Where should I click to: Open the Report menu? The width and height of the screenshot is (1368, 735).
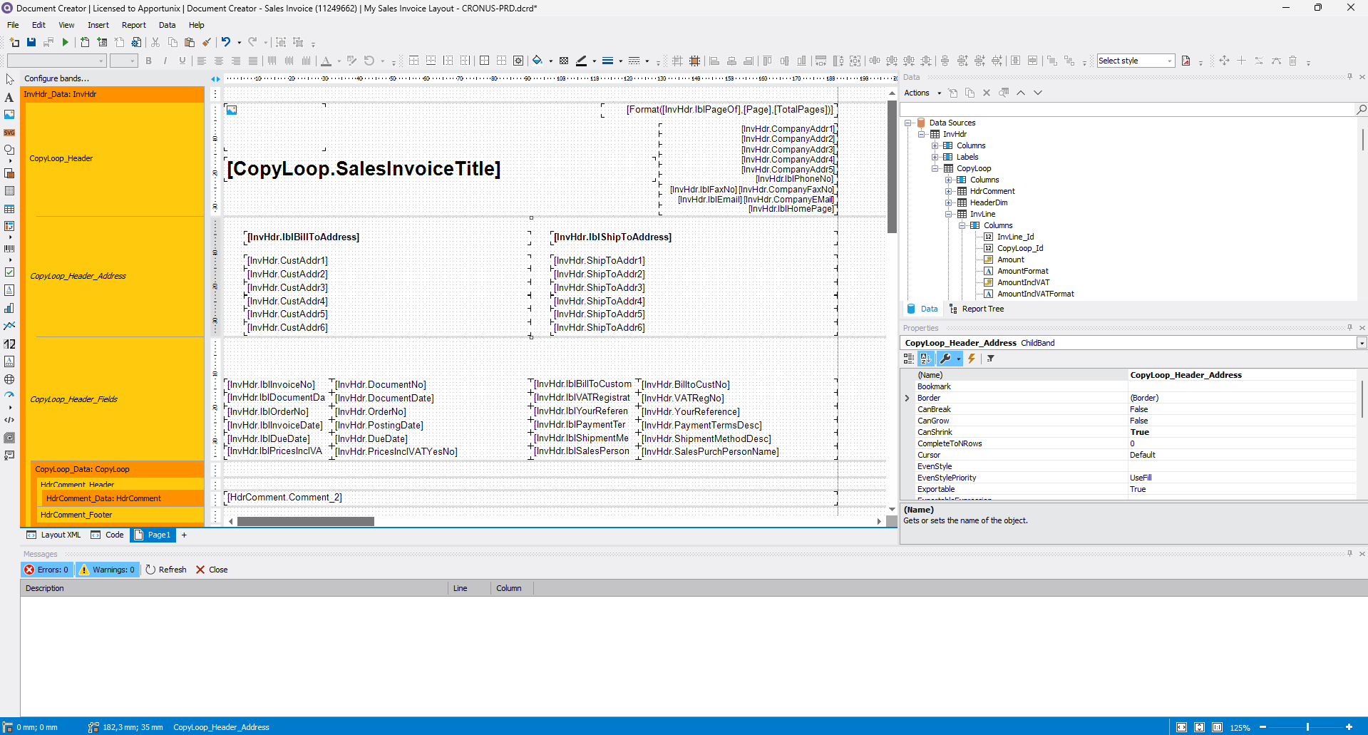coord(133,24)
